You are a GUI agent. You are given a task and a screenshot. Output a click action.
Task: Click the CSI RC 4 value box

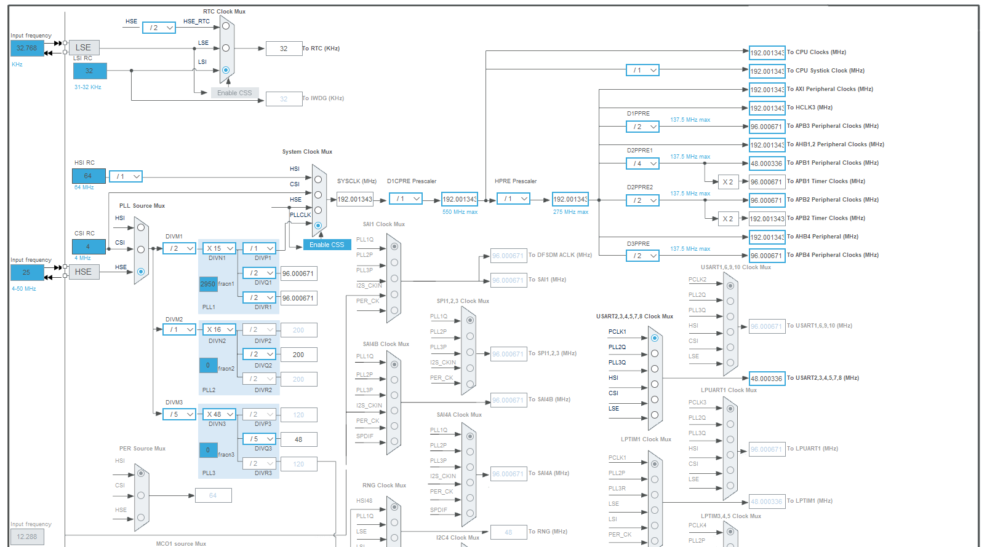click(89, 246)
